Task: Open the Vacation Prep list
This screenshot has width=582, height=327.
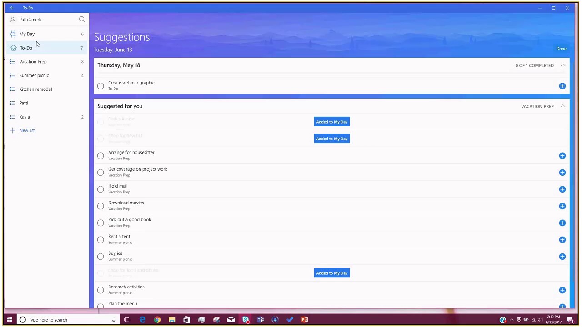Action: tap(47, 62)
